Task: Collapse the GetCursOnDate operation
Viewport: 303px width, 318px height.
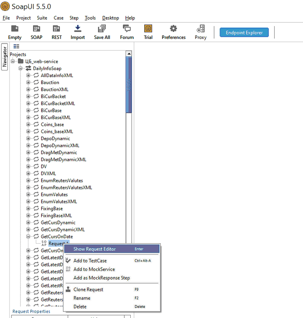Action: [x=28, y=237]
